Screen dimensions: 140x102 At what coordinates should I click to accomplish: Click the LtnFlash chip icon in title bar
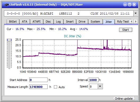[7, 5]
